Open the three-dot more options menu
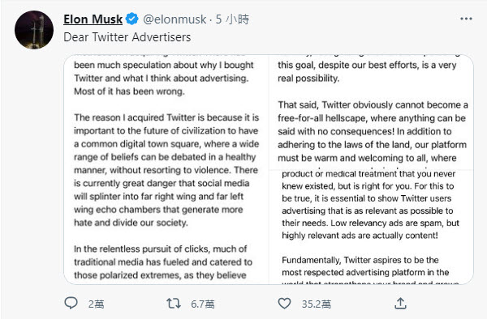Image resolution: width=487 pixels, height=319 pixels. [466, 19]
